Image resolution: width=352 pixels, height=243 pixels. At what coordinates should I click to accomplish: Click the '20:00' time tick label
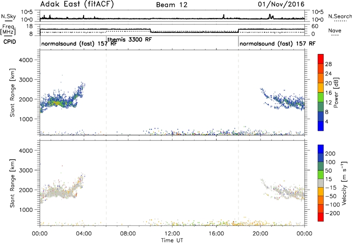click(x=260, y=234)
